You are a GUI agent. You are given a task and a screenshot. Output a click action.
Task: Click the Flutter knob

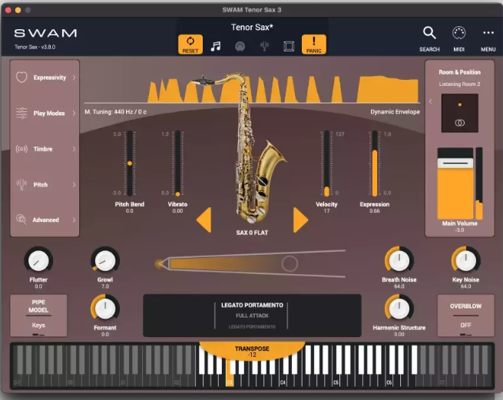pyautogui.click(x=38, y=260)
